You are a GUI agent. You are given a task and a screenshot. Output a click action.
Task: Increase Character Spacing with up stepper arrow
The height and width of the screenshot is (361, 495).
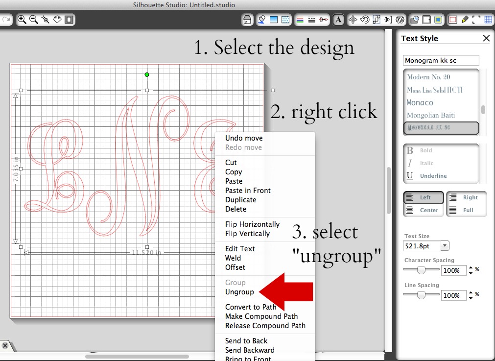point(471,268)
